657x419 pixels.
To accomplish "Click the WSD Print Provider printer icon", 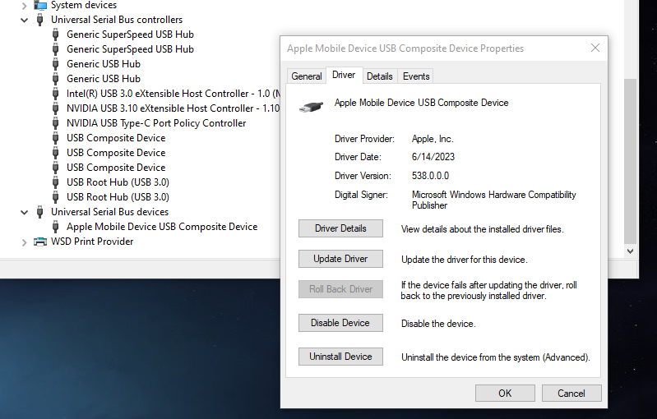I will pyautogui.click(x=40, y=242).
